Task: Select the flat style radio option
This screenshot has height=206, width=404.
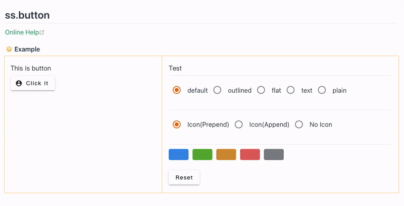Action: pos(261,90)
